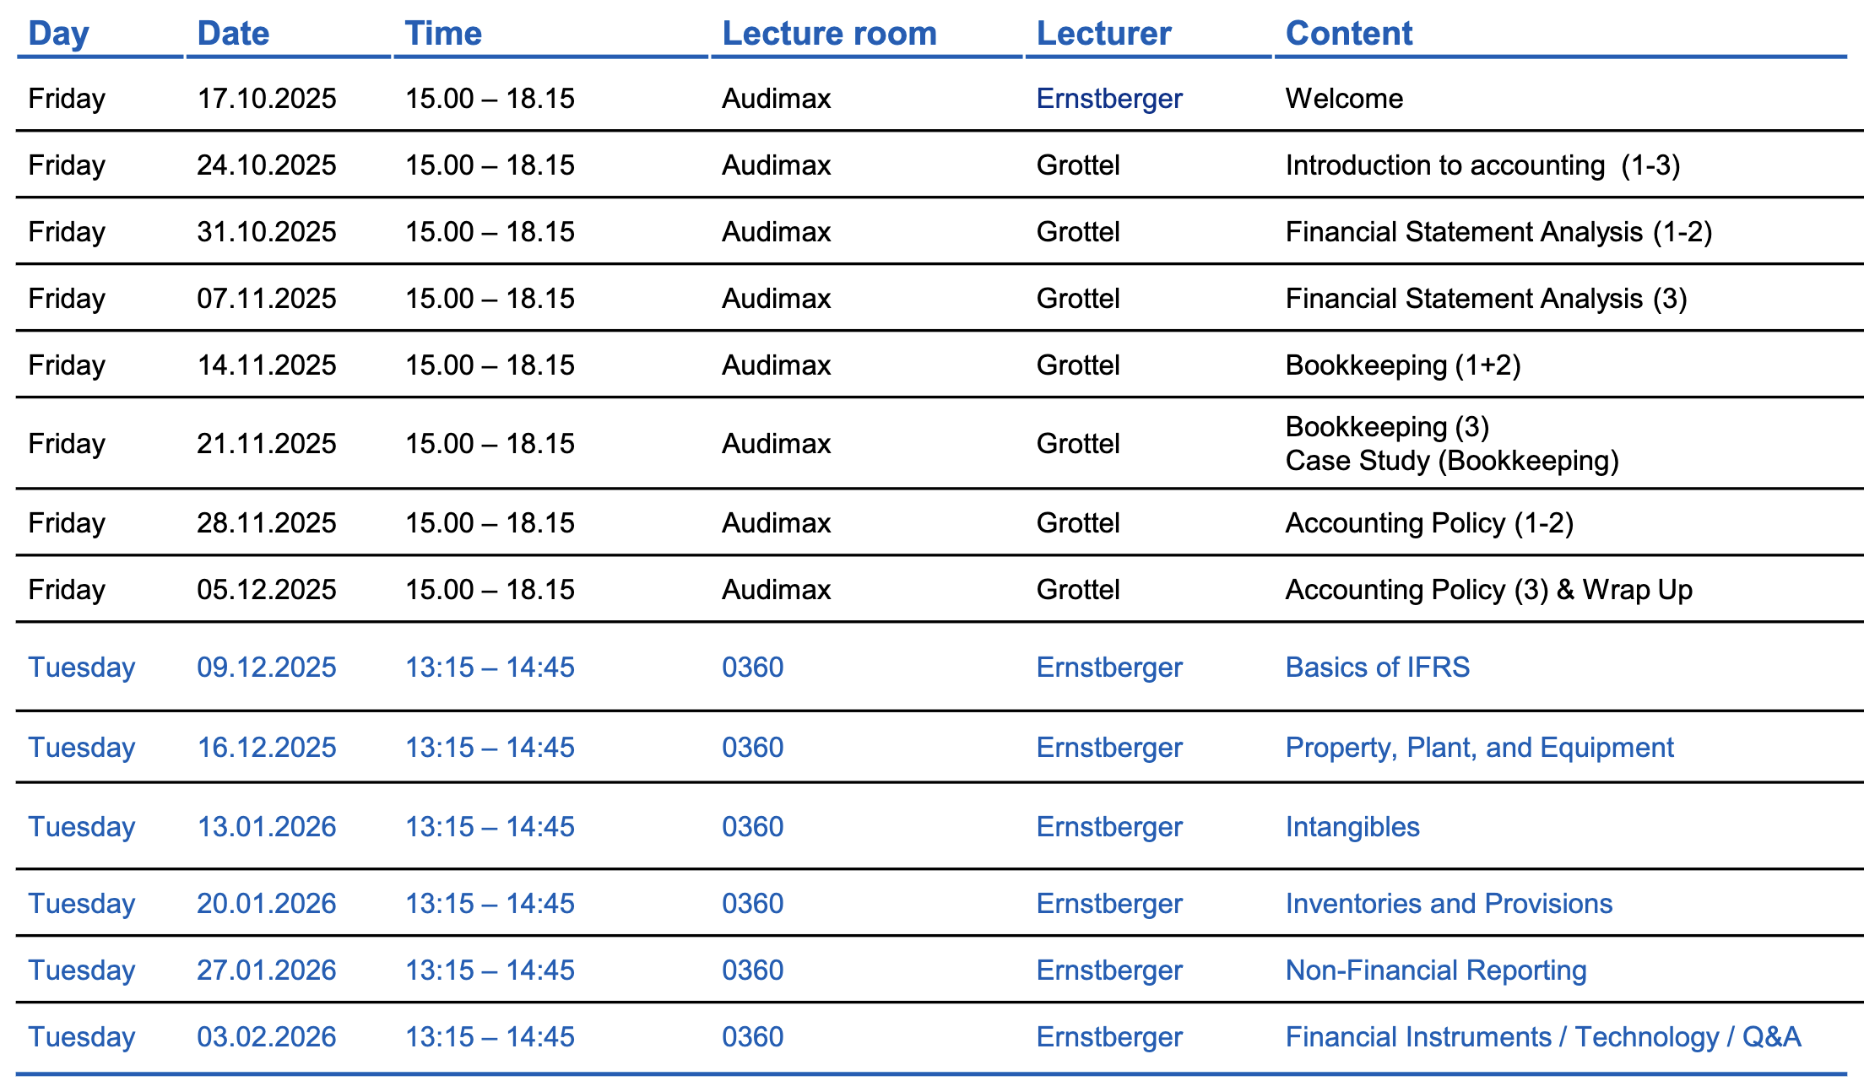
Task: Click the date 09.12.2025
Action: 267,668
